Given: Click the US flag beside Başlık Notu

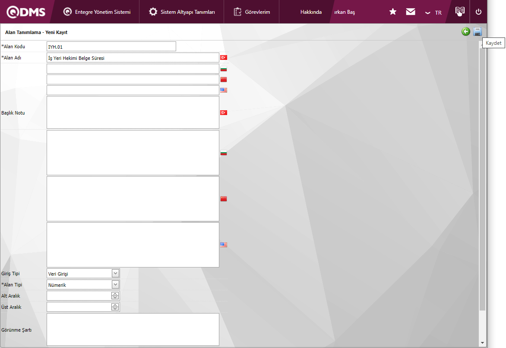Looking at the screenshot, I should pyautogui.click(x=224, y=245).
